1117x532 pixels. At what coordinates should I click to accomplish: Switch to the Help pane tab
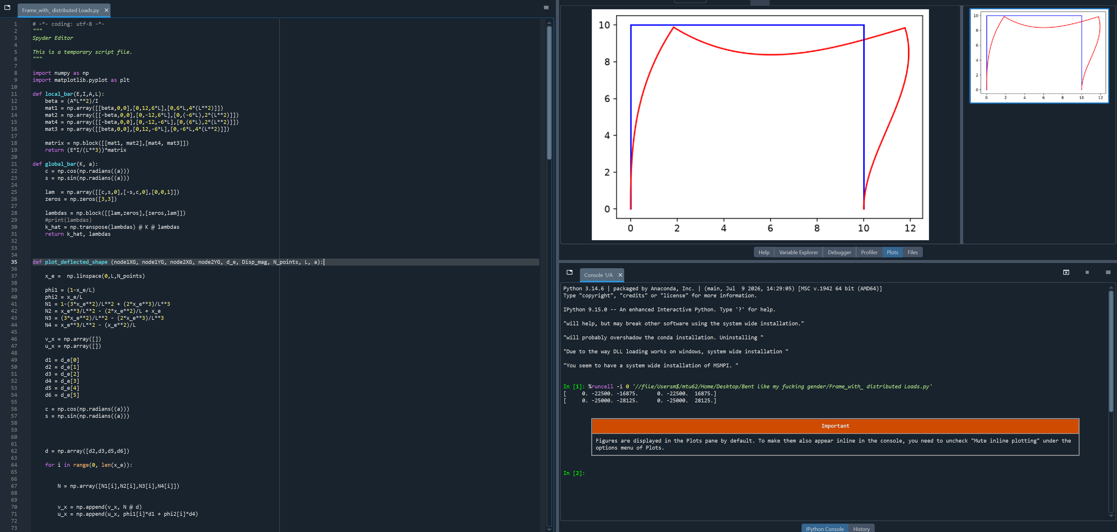point(764,252)
